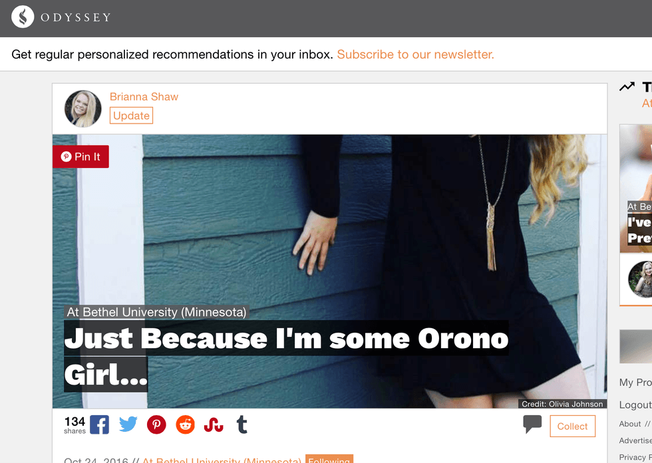The image size is (652, 463).
Task: Click Subscribe to our newsletter link
Action: click(415, 54)
